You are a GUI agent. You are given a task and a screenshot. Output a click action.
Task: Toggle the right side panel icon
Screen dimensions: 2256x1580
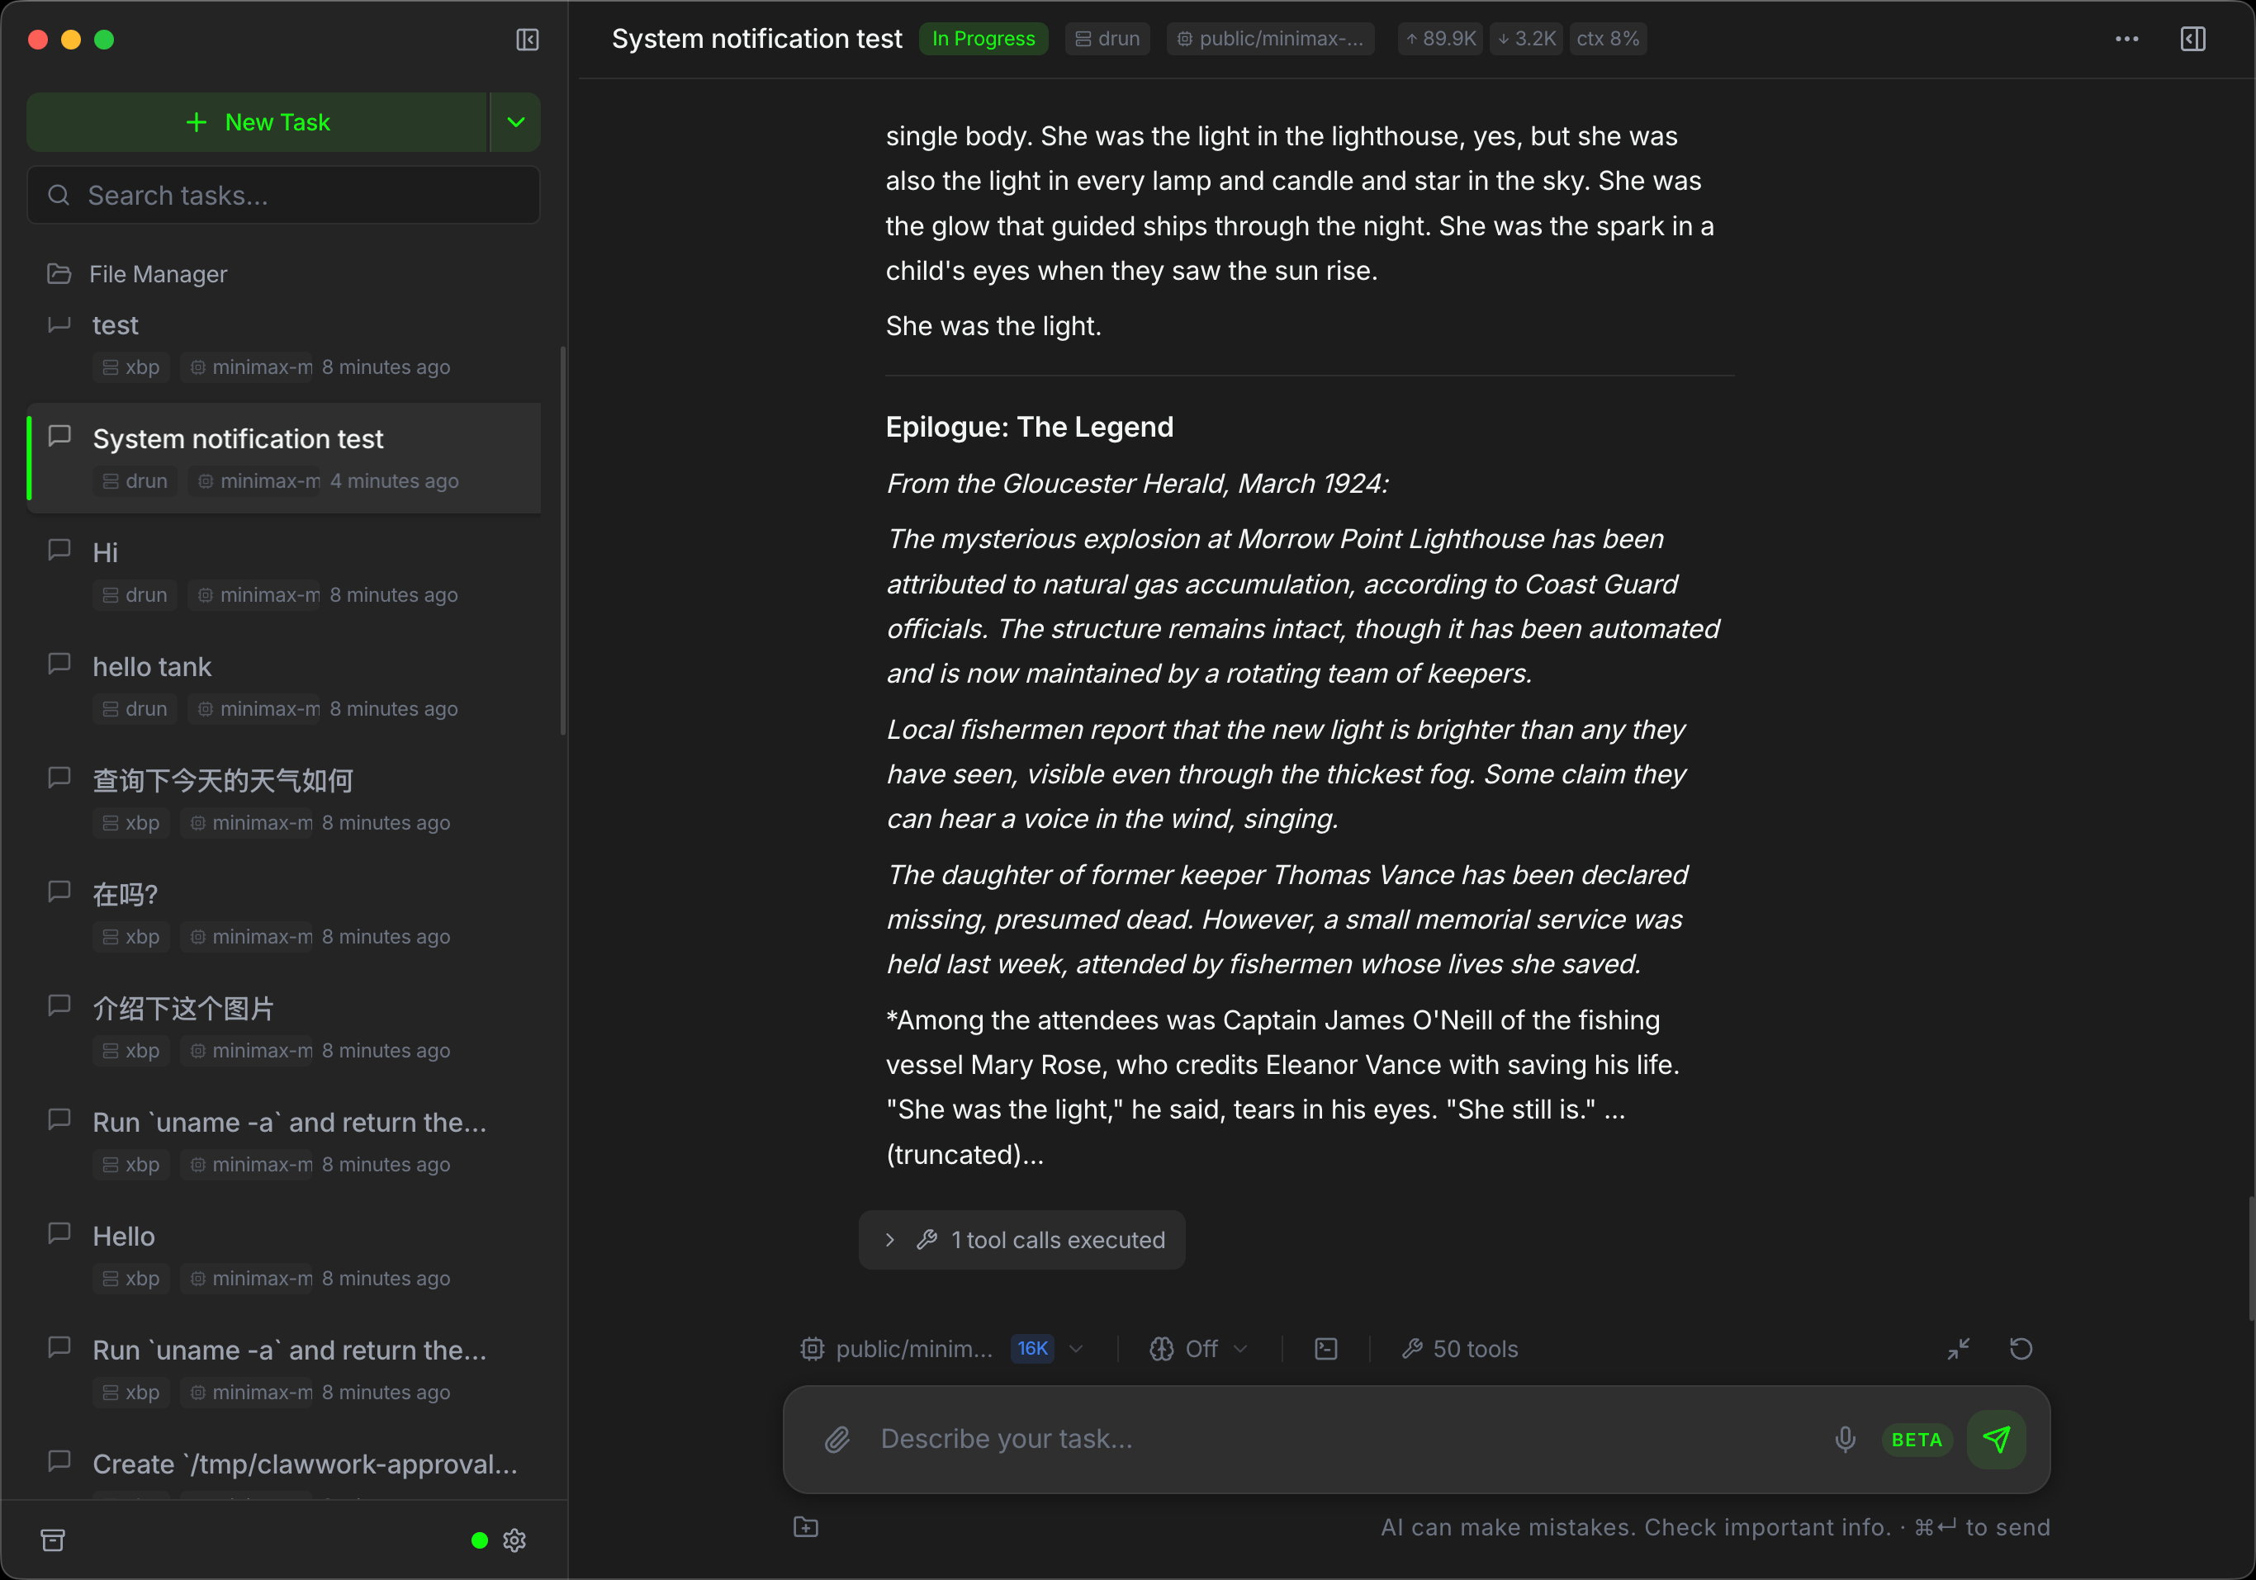pyautogui.click(x=2192, y=40)
